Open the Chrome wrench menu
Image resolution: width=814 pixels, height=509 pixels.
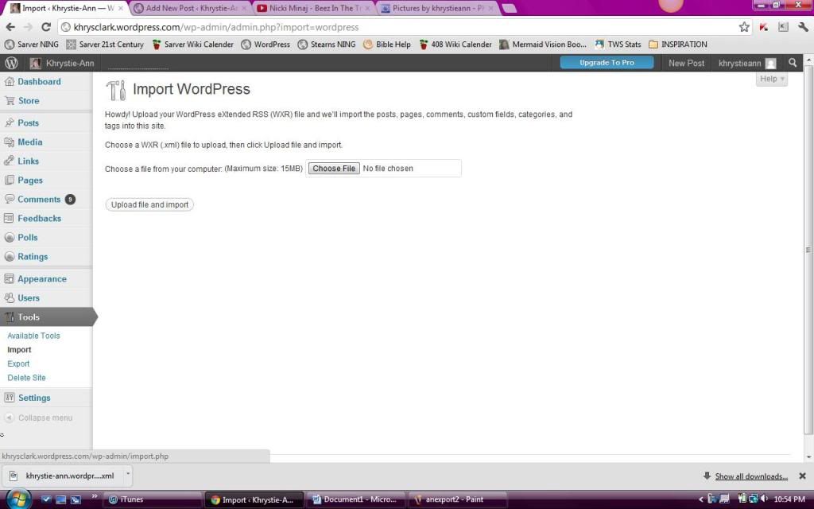803,27
